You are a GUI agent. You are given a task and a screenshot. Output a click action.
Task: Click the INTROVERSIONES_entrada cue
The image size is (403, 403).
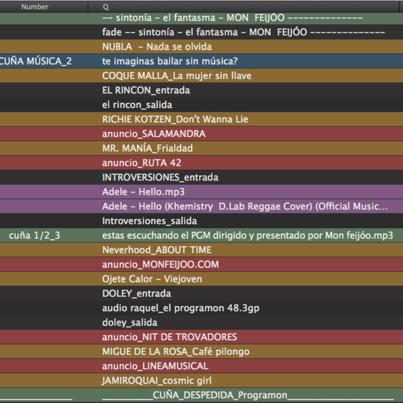160,177
